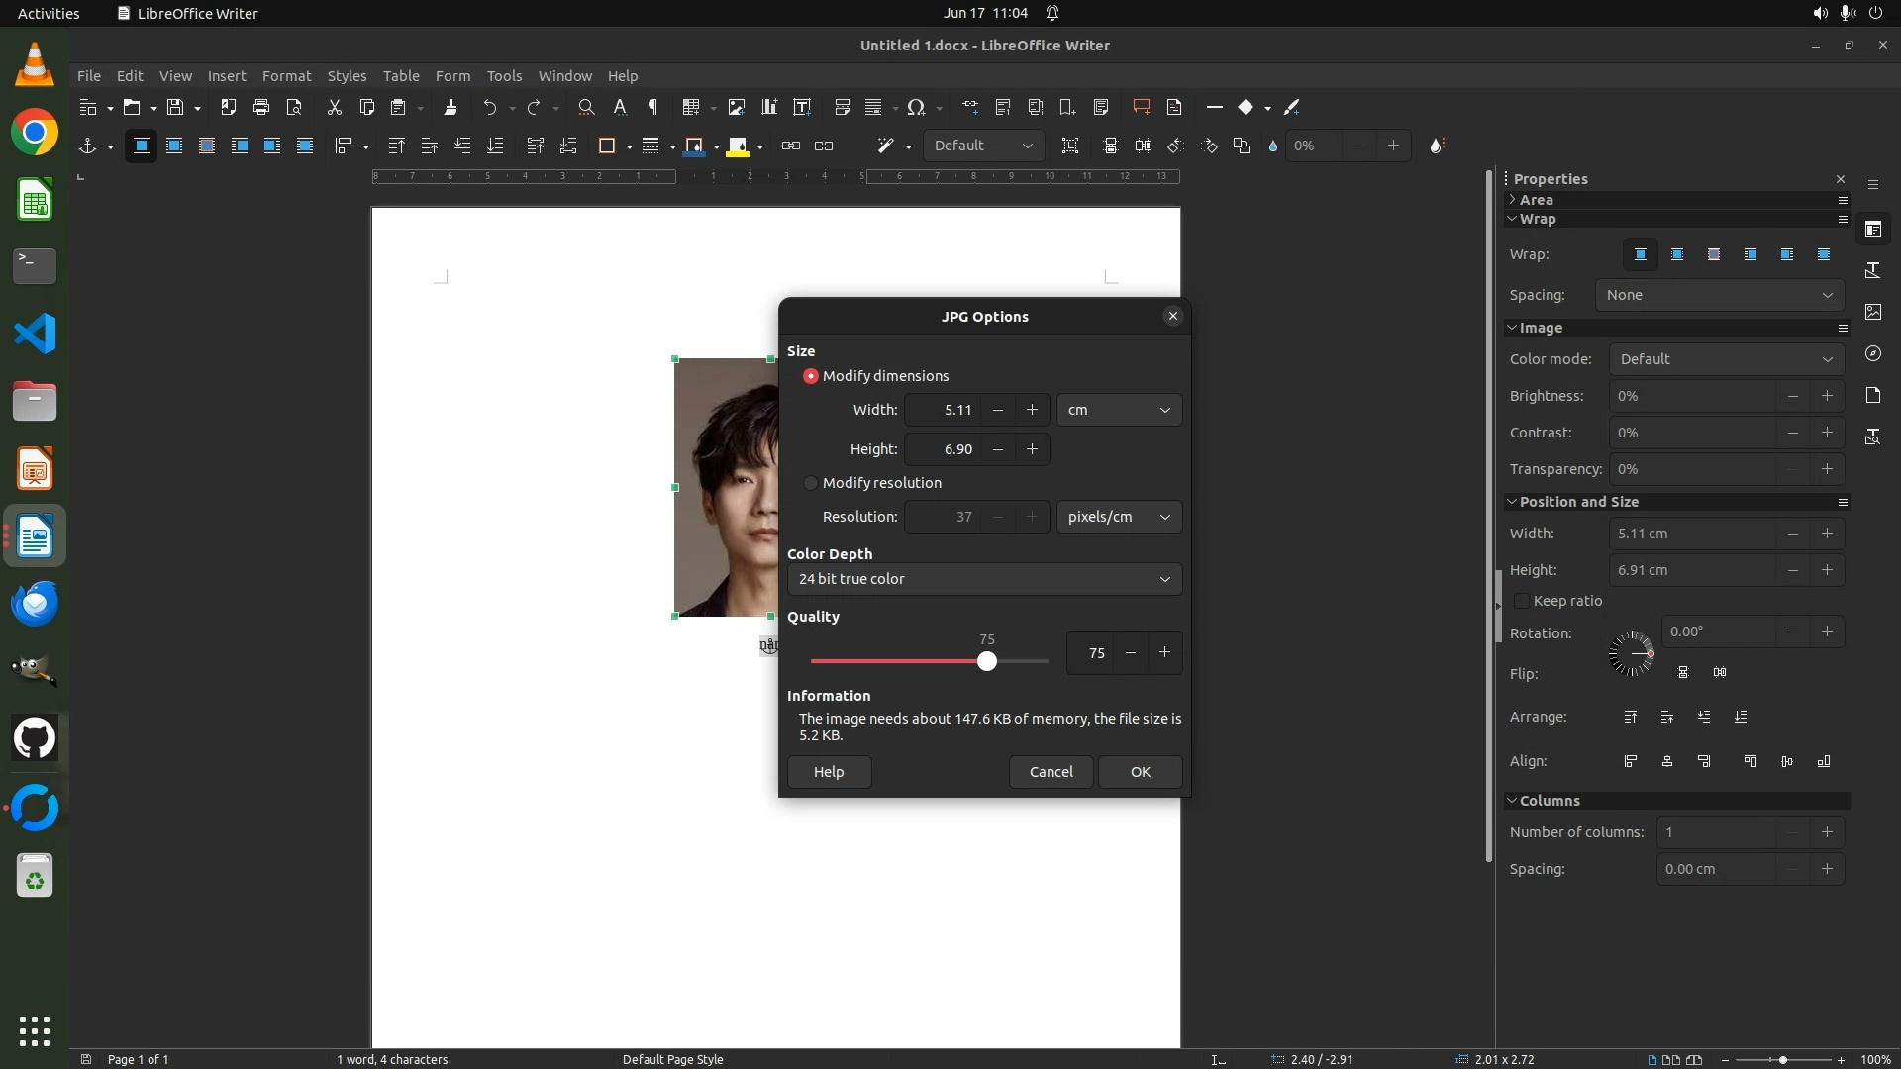Select the Modify resolution radio button
The image size is (1901, 1069).
(811, 483)
